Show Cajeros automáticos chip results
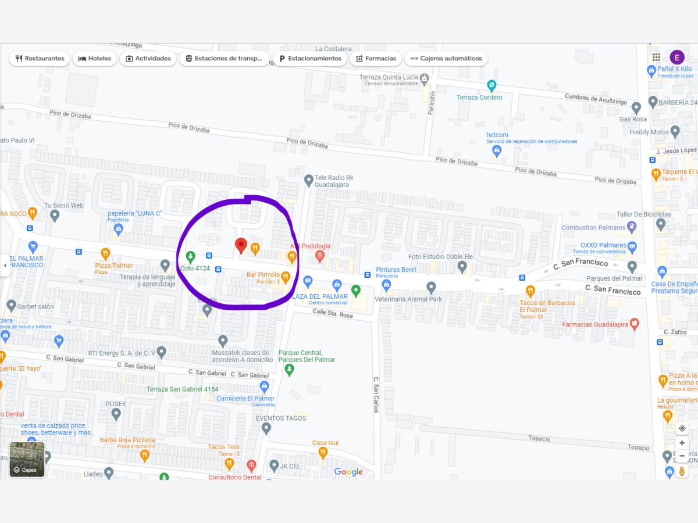 coord(446,59)
